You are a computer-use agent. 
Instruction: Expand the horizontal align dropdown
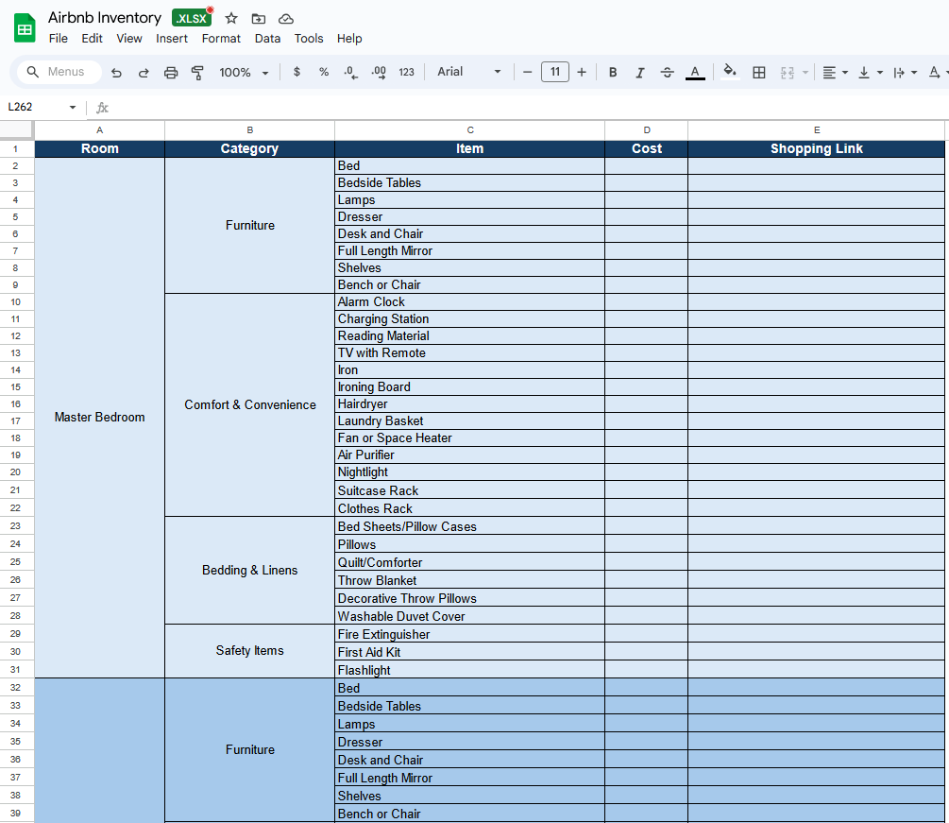click(x=835, y=73)
